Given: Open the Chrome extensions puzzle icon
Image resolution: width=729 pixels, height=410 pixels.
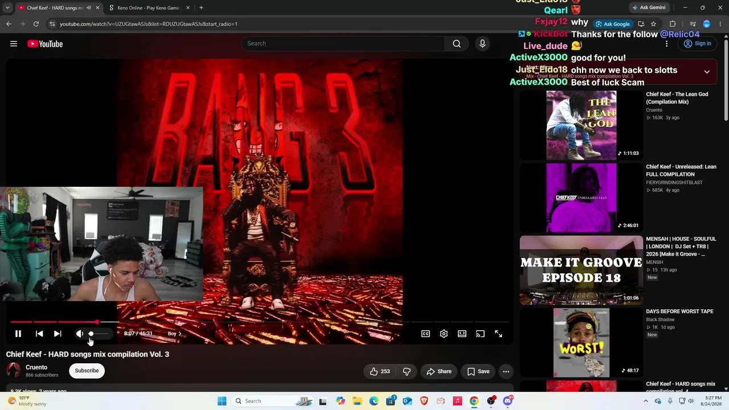Looking at the screenshot, I should click(673, 24).
